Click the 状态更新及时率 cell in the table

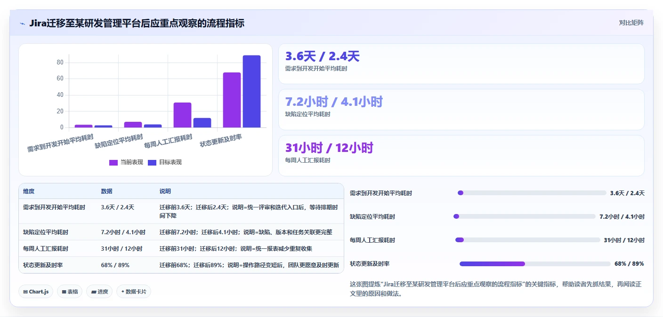pos(42,265)
